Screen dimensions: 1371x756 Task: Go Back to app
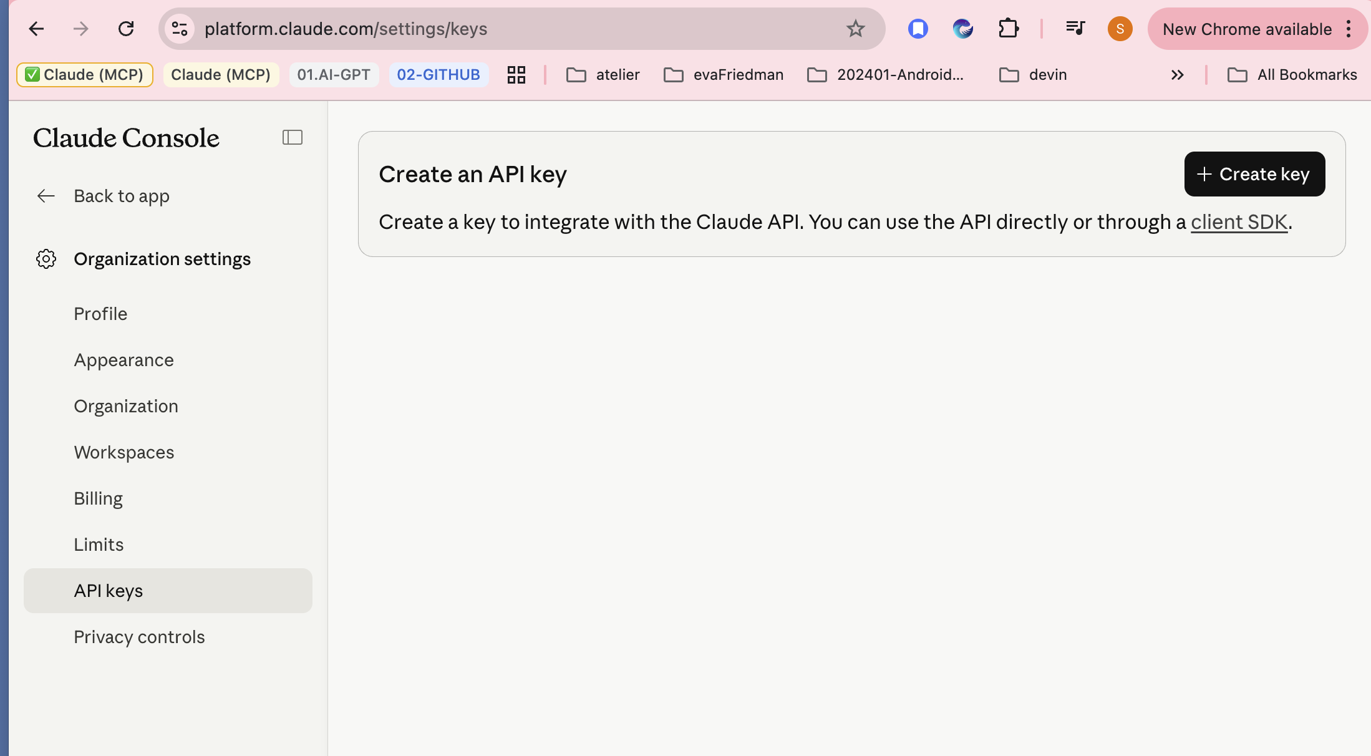[103, 196]
